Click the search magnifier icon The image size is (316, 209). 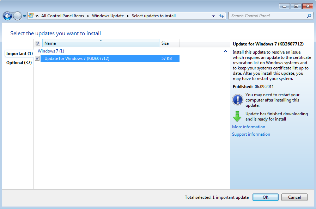pos(309,16)
